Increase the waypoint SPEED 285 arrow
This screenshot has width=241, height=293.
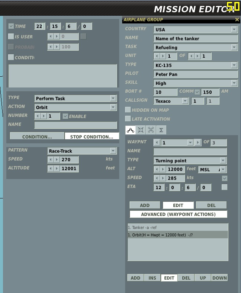click(x=163, y=178)
